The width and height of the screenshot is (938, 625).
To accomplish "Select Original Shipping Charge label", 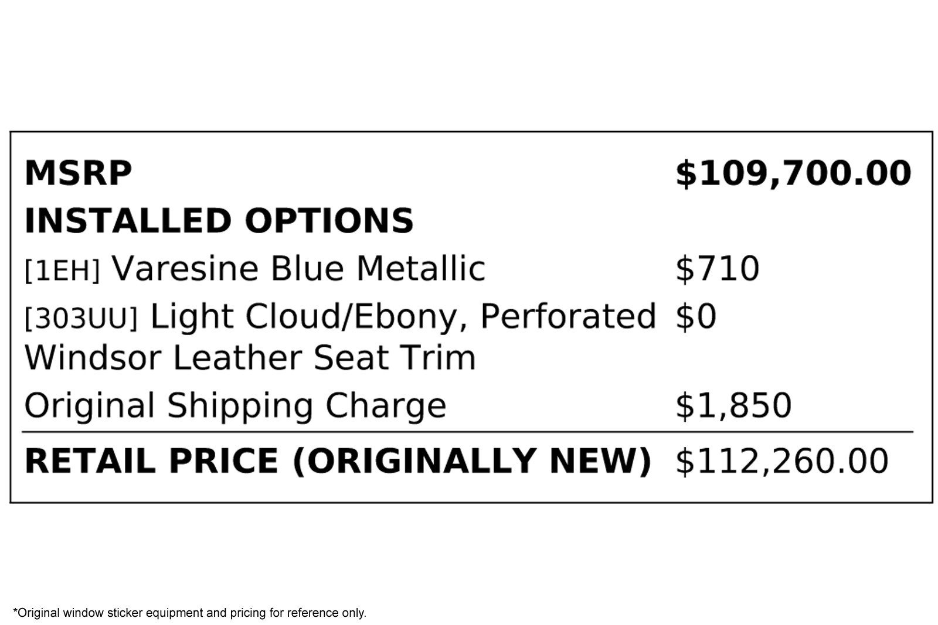I will tap(235, 406).
